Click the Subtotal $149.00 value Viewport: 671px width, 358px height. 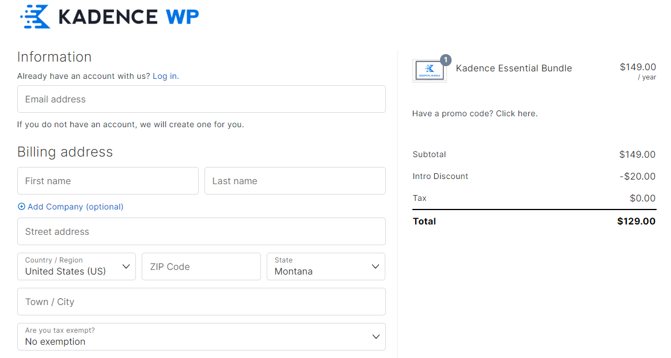tap(637, 154)
